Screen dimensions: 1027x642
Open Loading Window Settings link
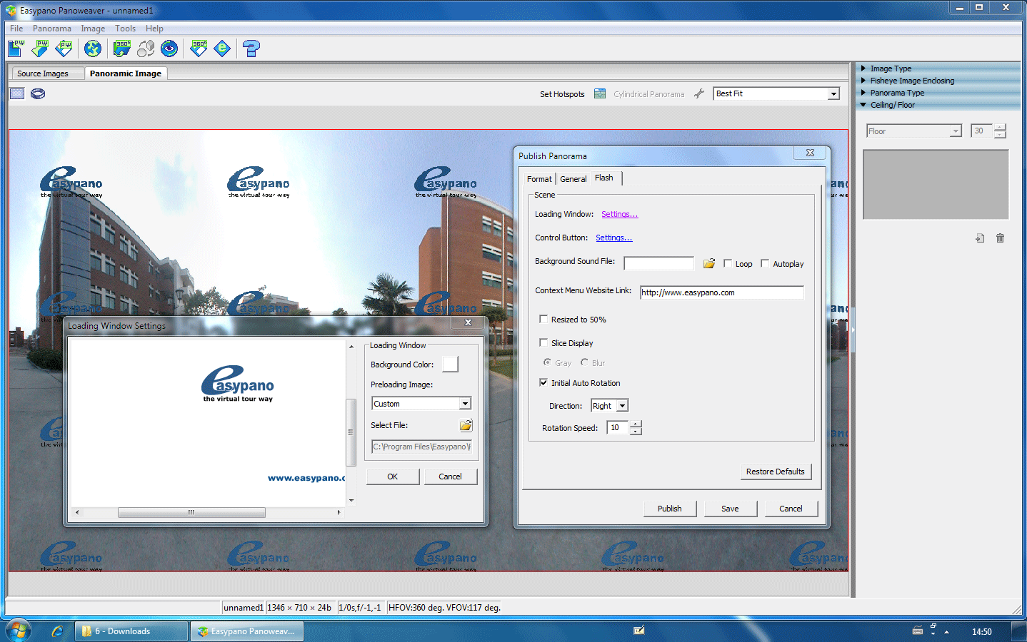tap(619, 214)
